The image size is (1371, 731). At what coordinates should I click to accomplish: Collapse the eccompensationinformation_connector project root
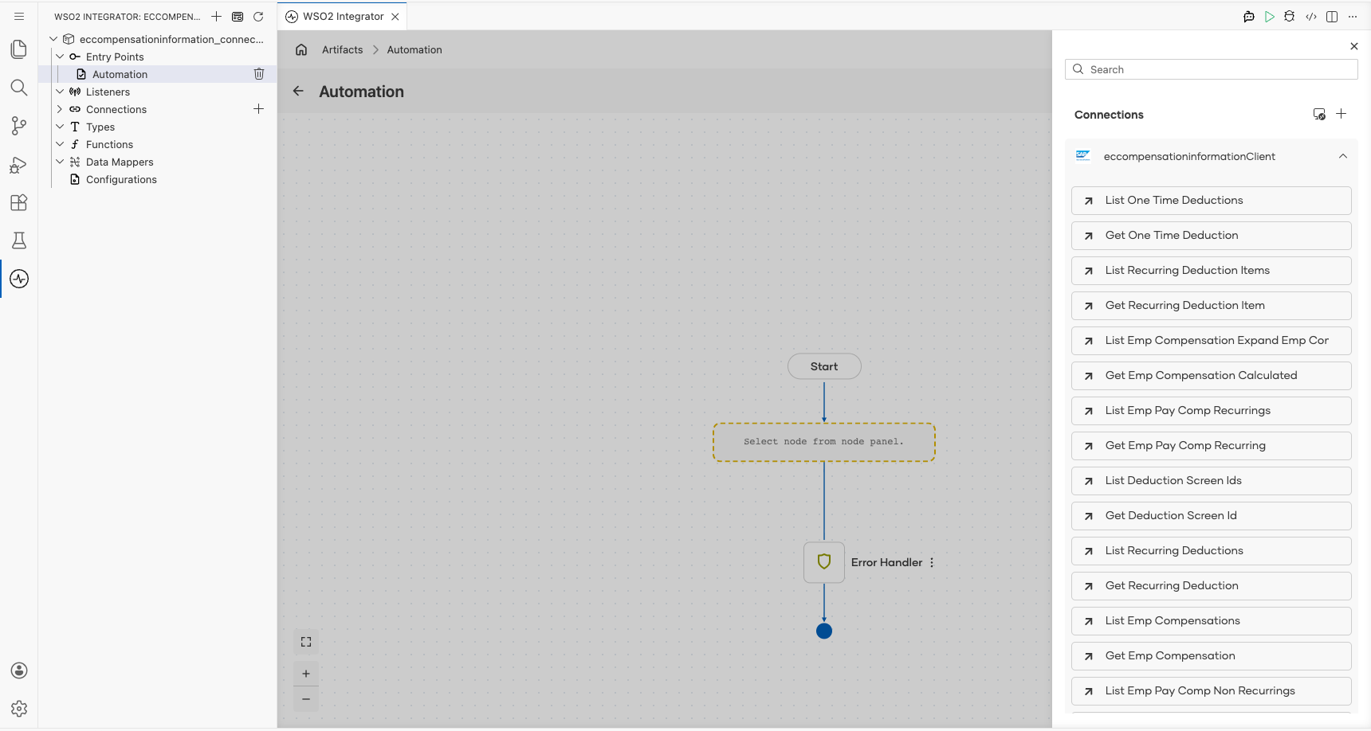coord(53,39)
